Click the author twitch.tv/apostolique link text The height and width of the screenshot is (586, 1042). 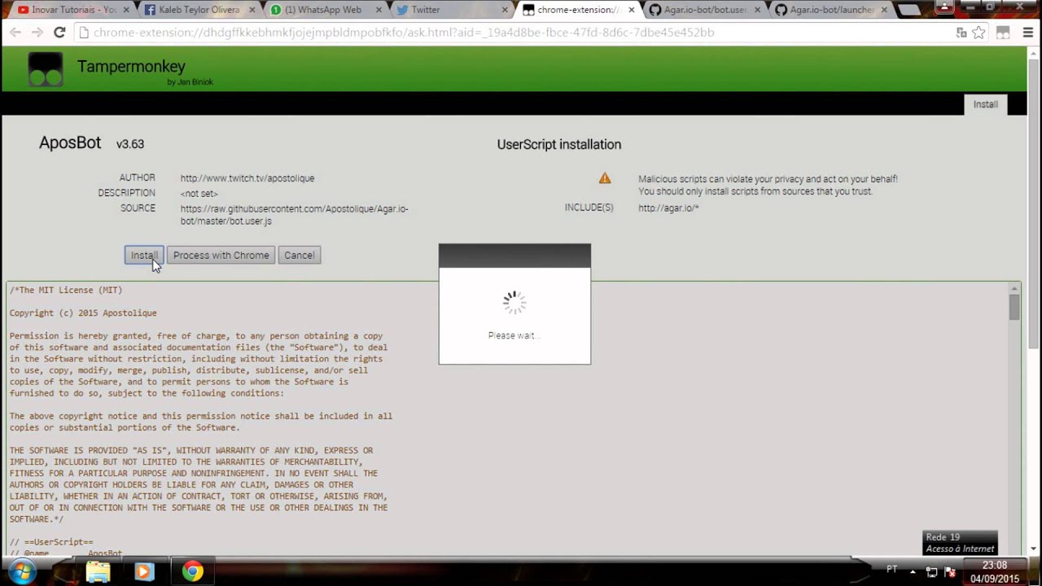pyautogui.click(x=247, y=178)
